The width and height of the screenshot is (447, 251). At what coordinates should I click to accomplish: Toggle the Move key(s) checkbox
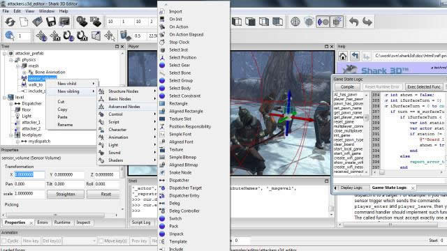[x=101, y=241]
